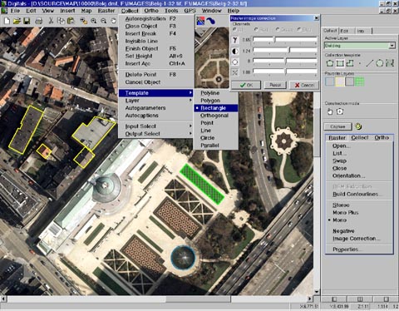Choose Rectangle in the Template submenu

point(216,108)
